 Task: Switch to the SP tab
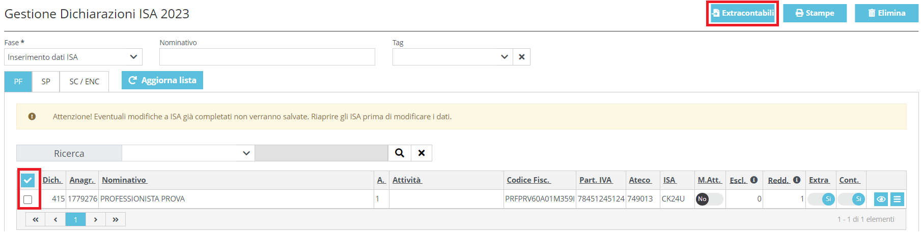pos(46,81)
